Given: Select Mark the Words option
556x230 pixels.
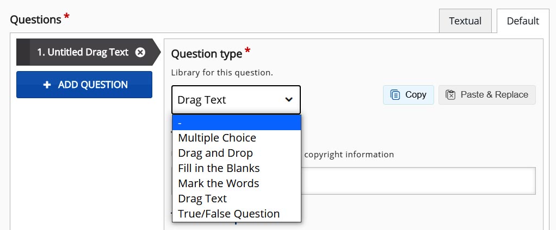Looking at the screenshot, I should pyautogui.click(x=219, y=183).
